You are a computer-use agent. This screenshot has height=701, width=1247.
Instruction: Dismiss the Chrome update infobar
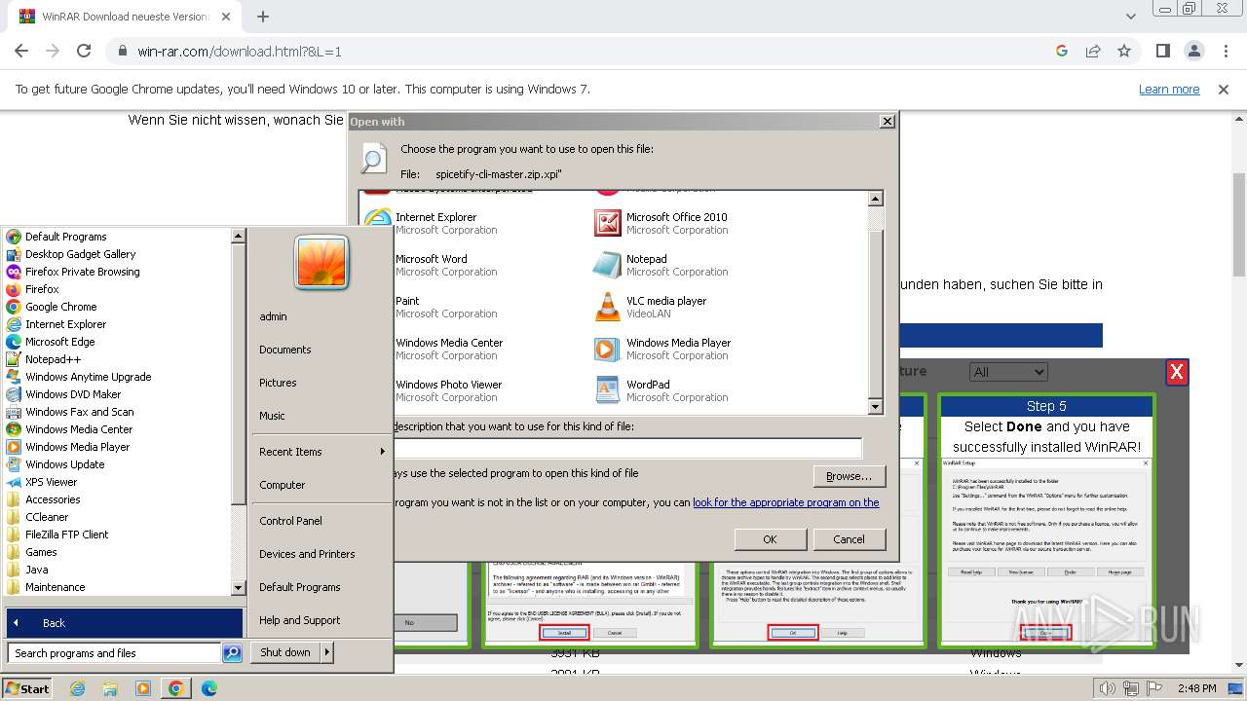click(x=1224, y=90)
